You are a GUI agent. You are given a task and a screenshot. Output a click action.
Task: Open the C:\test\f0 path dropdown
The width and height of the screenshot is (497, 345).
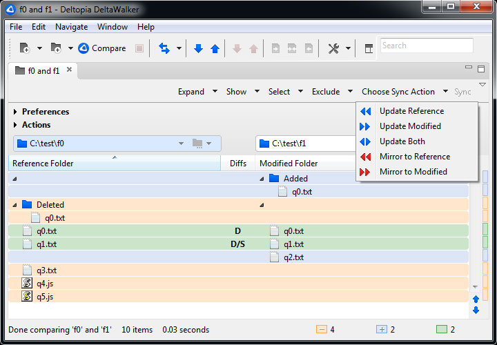pos(181,144)
